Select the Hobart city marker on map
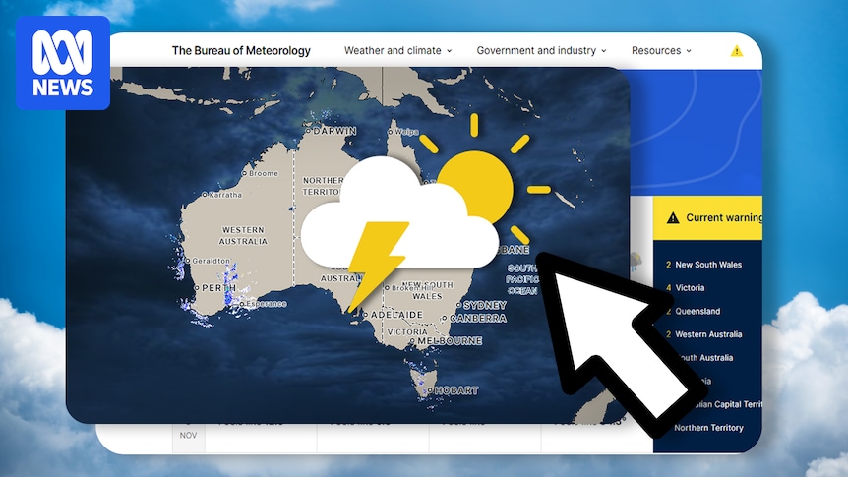 point(434,388)
